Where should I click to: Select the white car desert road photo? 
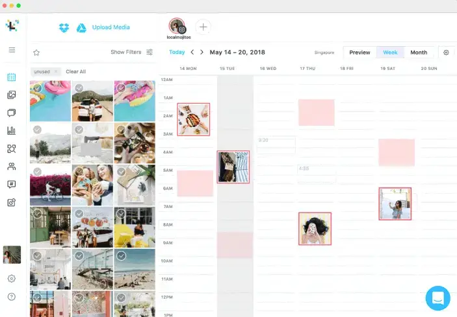pyautogui.click(x=92, y=101)
